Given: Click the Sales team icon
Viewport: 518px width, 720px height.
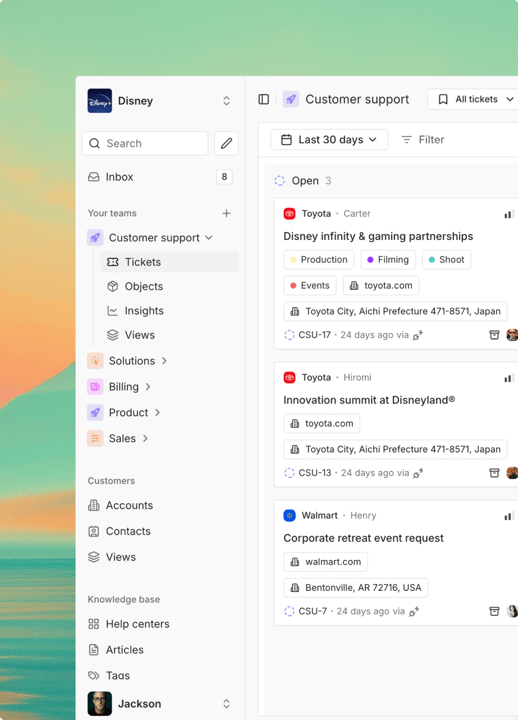Looking at the screenshot, I should pos(96,439).
